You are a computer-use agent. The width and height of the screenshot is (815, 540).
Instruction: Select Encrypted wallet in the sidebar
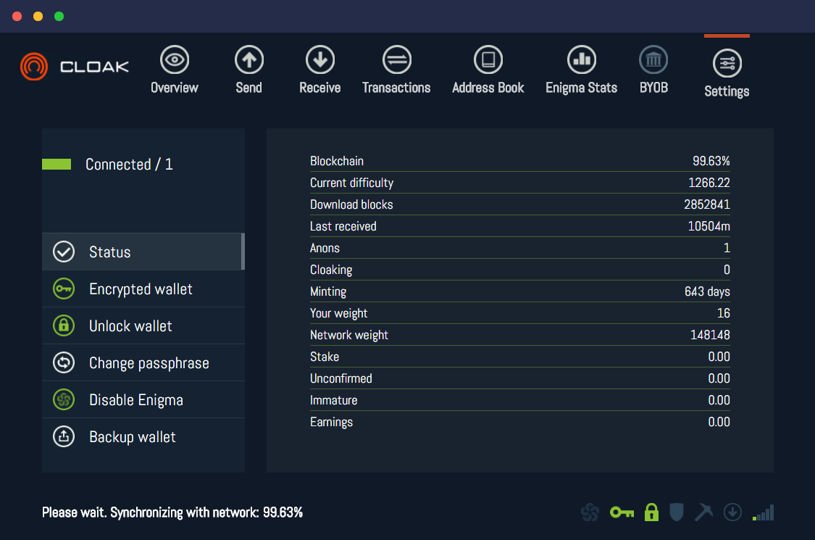click(143, 288)
